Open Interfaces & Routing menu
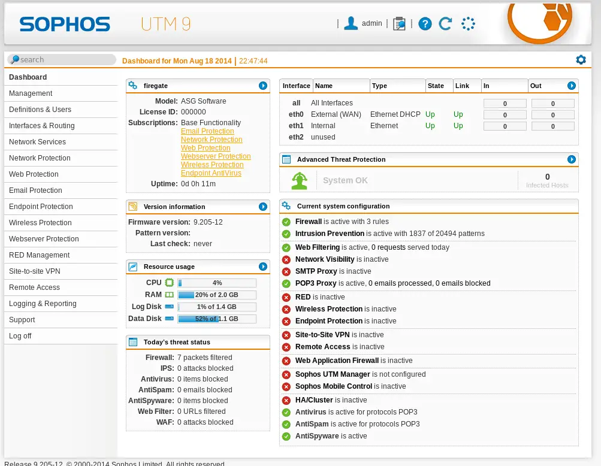 [x=61, y=125]
